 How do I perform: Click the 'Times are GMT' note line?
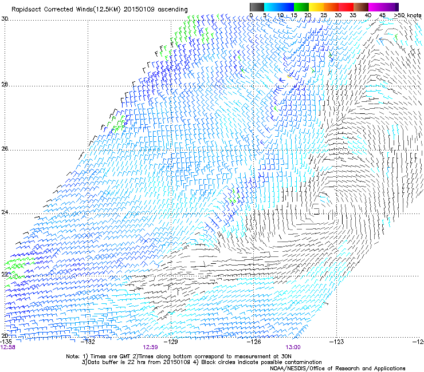[179, 357]
